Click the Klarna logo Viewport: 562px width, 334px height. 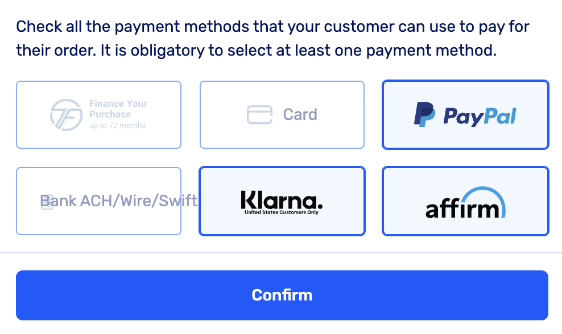282,200
